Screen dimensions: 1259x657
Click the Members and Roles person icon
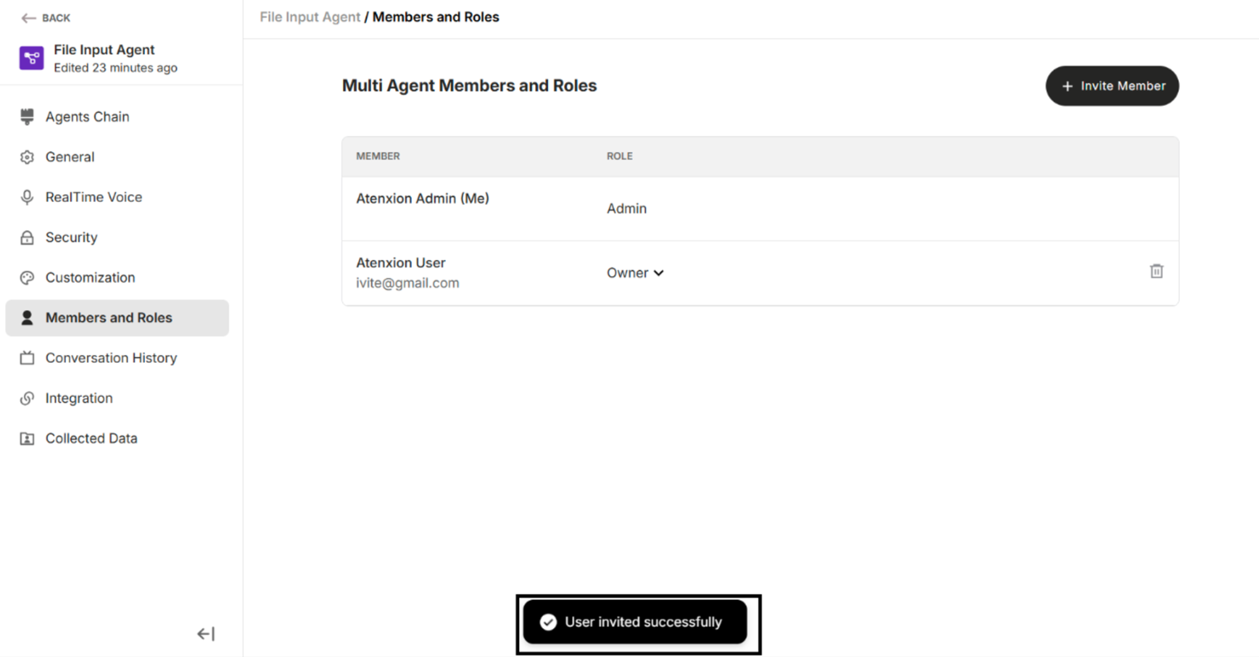[27, 317]
